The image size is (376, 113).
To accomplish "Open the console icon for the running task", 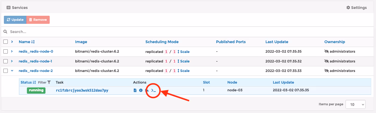I will 153,90.
